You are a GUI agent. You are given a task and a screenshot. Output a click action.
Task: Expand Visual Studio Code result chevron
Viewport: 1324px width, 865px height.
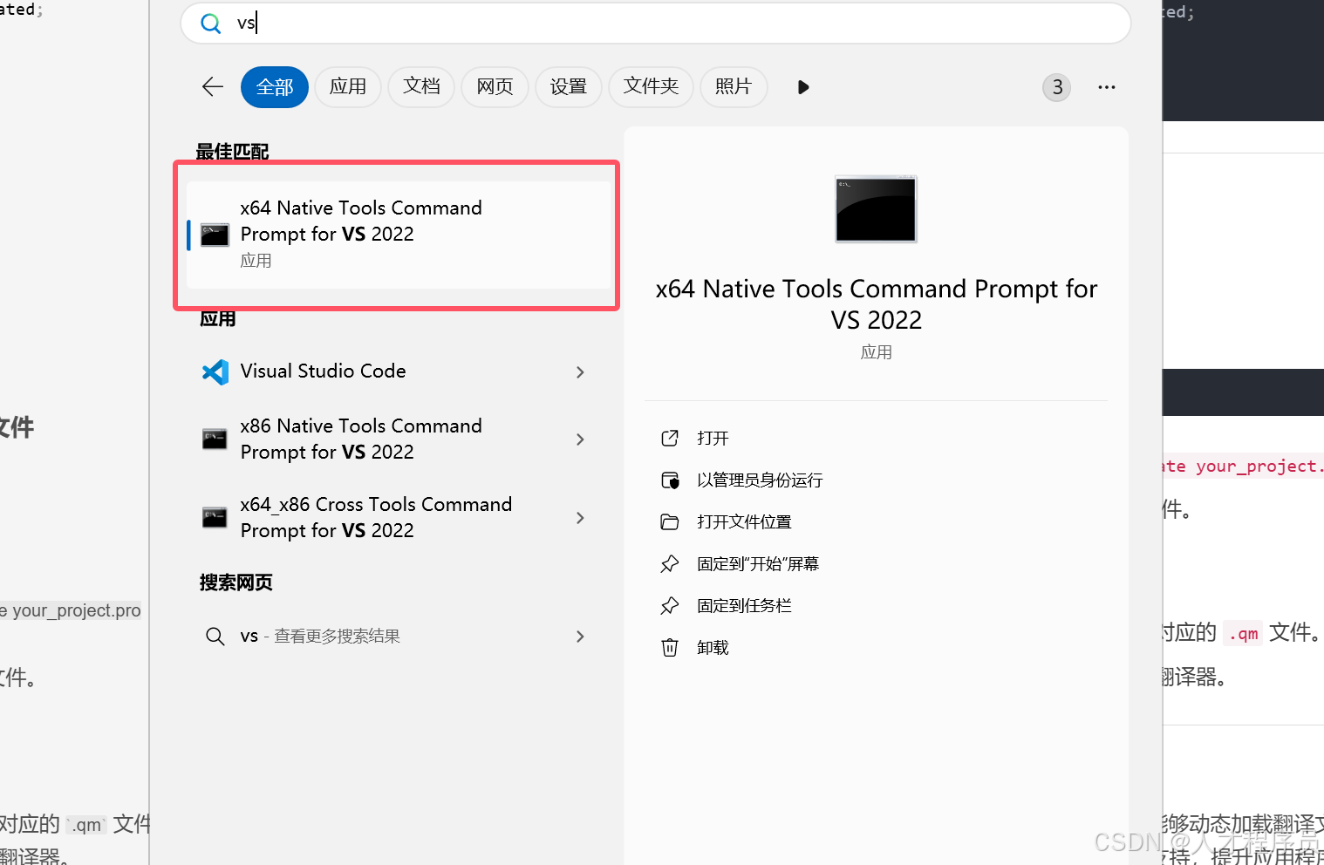point(580,372)
